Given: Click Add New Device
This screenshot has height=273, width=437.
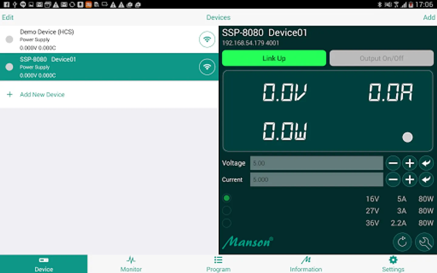Looking at the screenshot, I should [x=42, y=94].
